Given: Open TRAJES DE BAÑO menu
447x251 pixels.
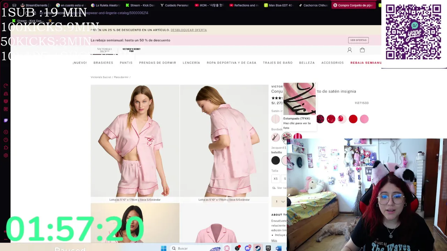Looking at the screenshot, I should (278, 63).
